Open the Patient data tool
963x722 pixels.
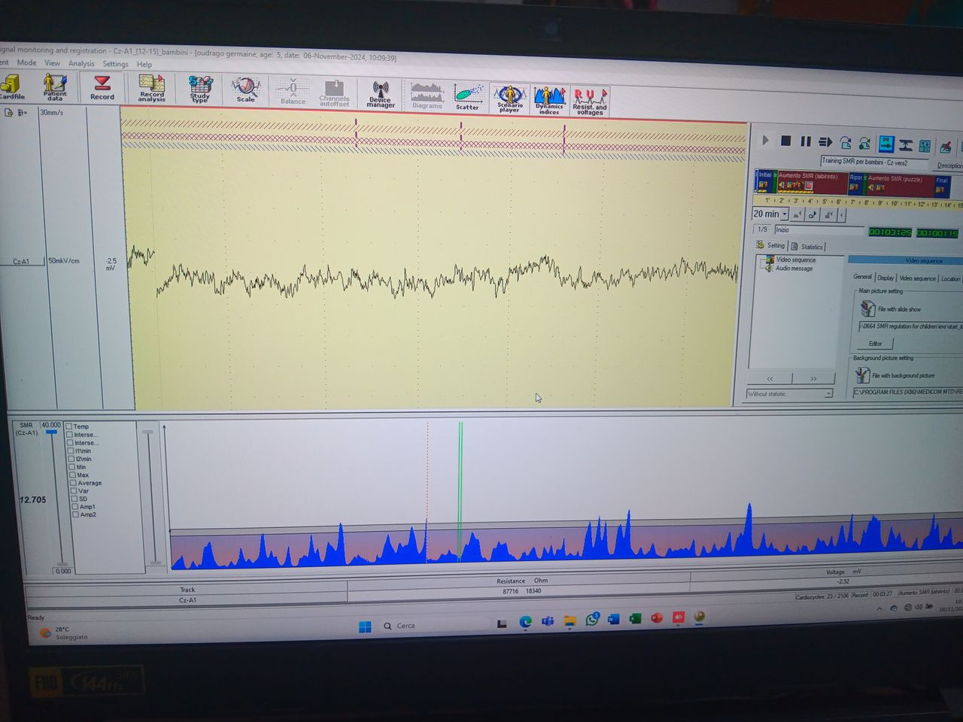[54, 87]
